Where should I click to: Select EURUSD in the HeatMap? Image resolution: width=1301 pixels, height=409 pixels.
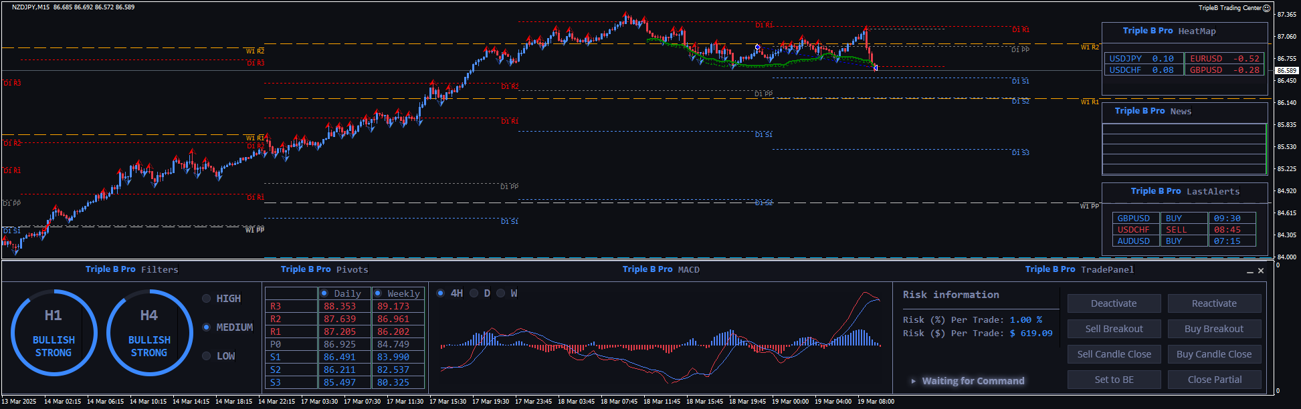1206,59
